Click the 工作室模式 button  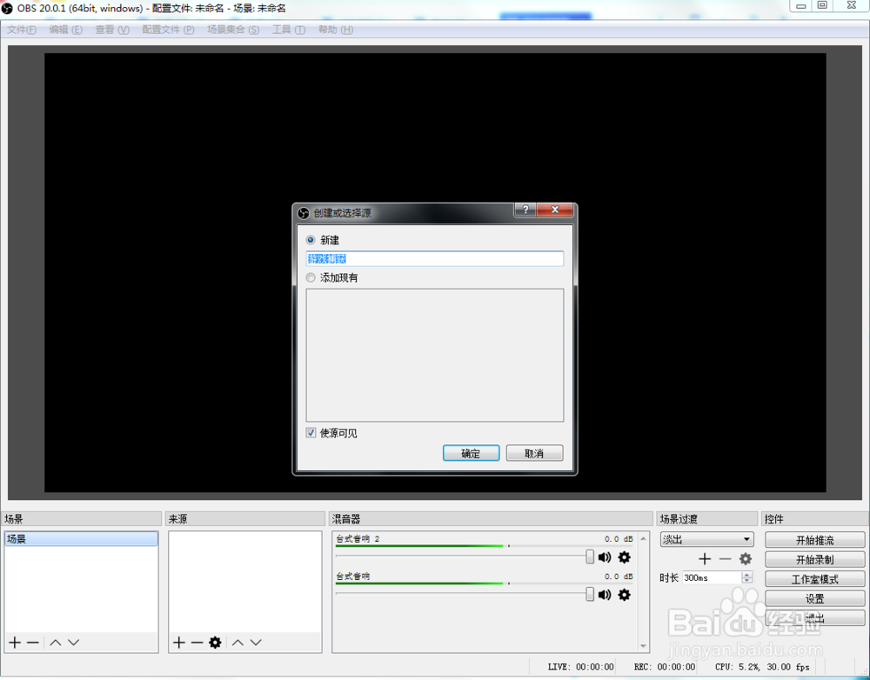coord(814,579)
